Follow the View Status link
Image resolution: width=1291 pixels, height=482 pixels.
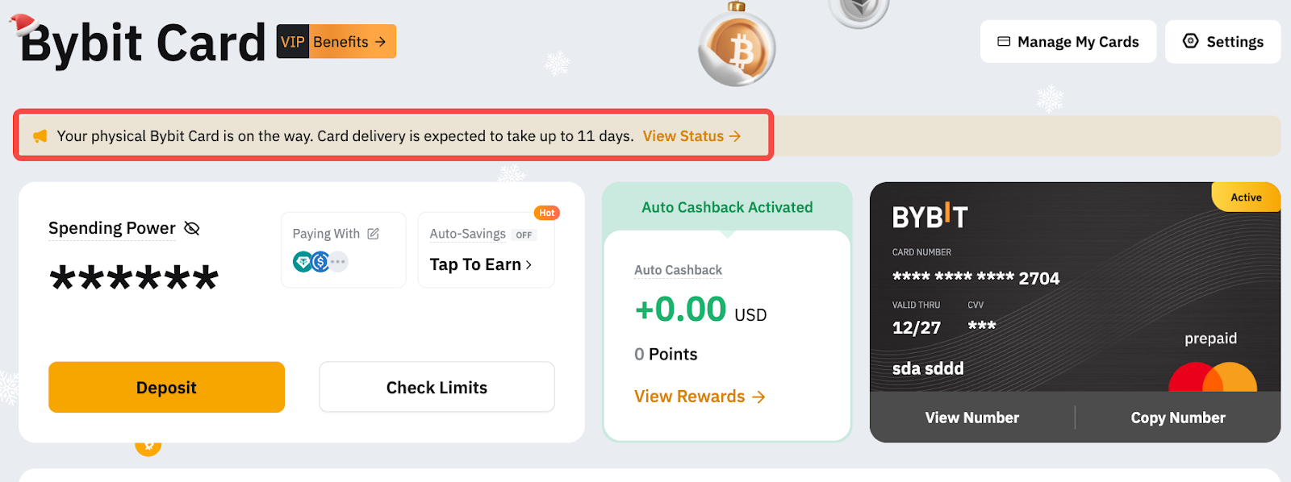(x=691, y=136)
